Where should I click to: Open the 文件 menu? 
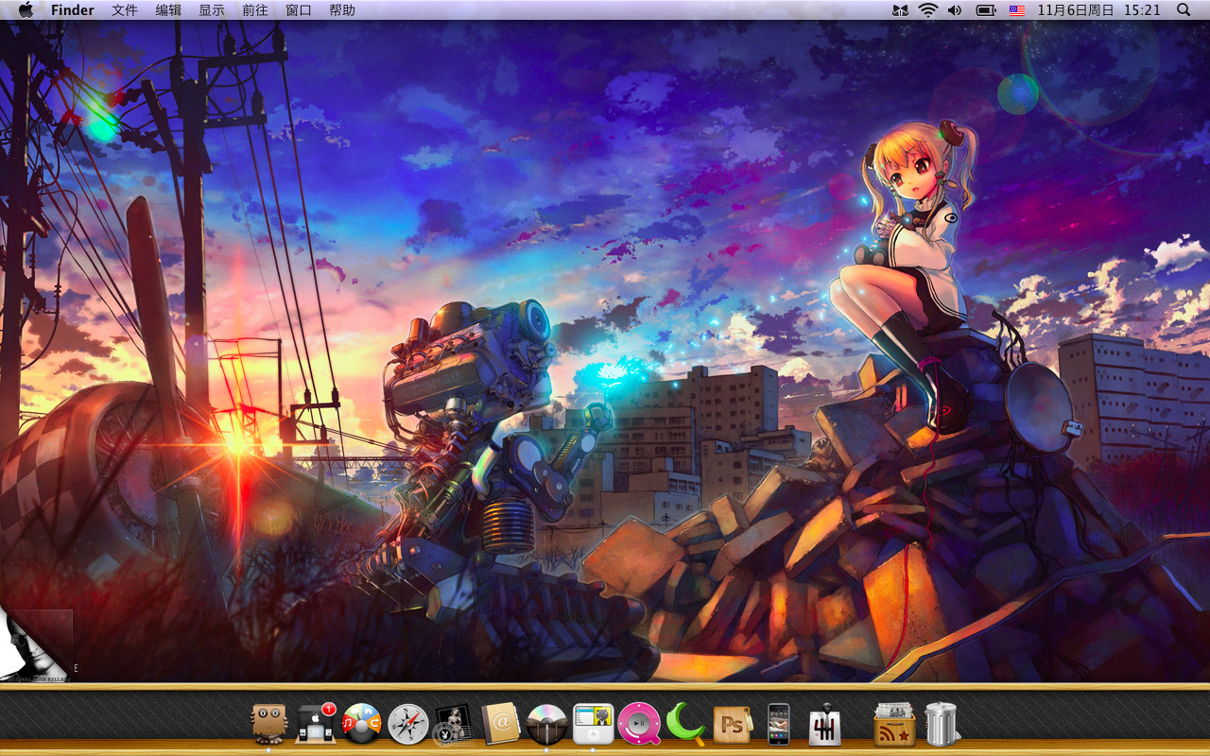[125, 9]
